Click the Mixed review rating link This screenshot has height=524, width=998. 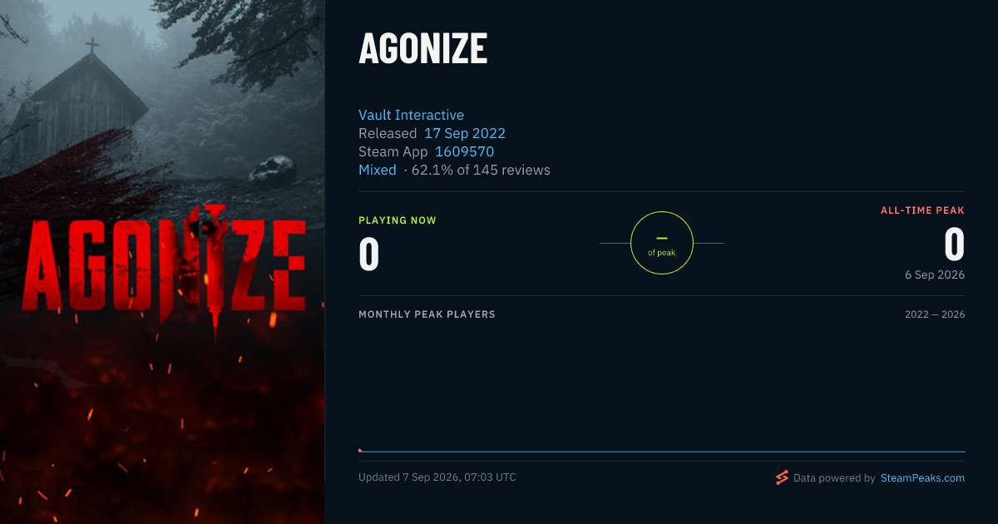coord(378,170)
